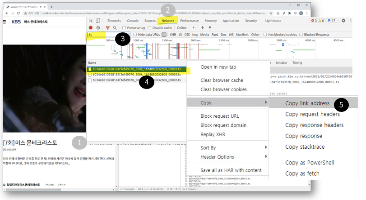This screenshot has width=366, height=200.
Task: Switch to the Performance tab
Action: [x=189, y=21]
